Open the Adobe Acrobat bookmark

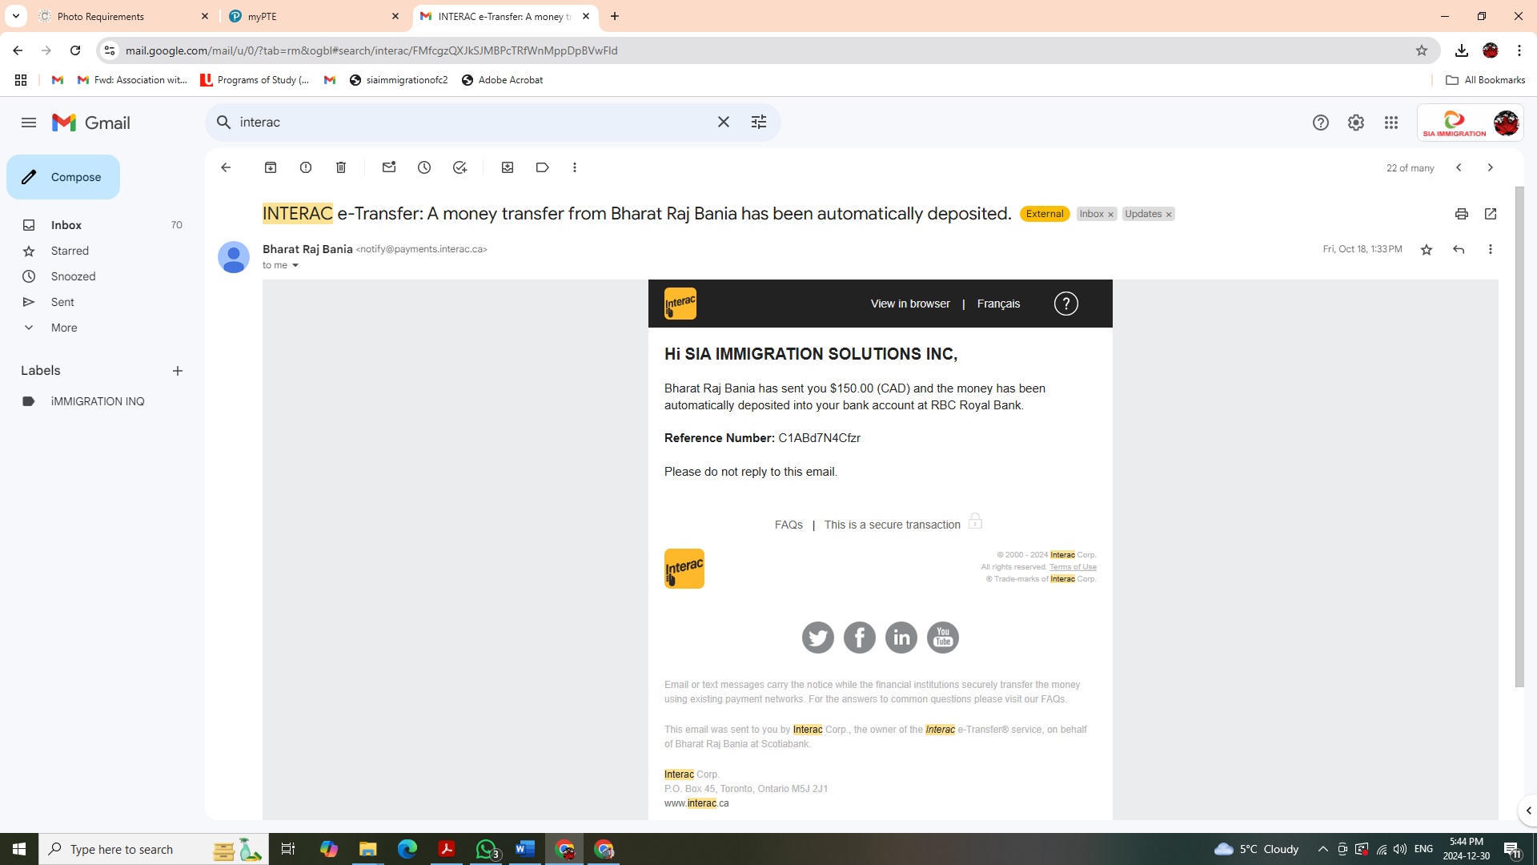[502, 80]
